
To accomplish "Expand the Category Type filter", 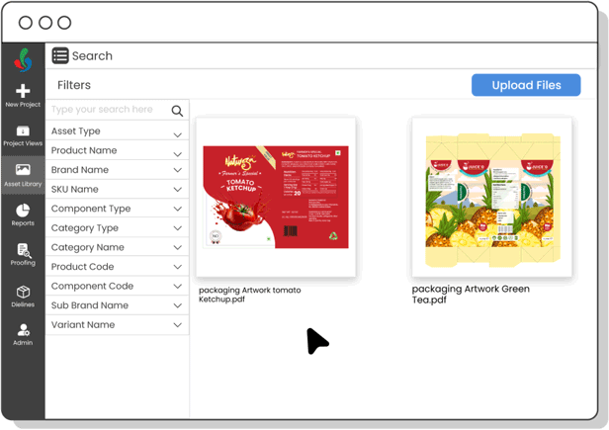I will tap(117, 228).
